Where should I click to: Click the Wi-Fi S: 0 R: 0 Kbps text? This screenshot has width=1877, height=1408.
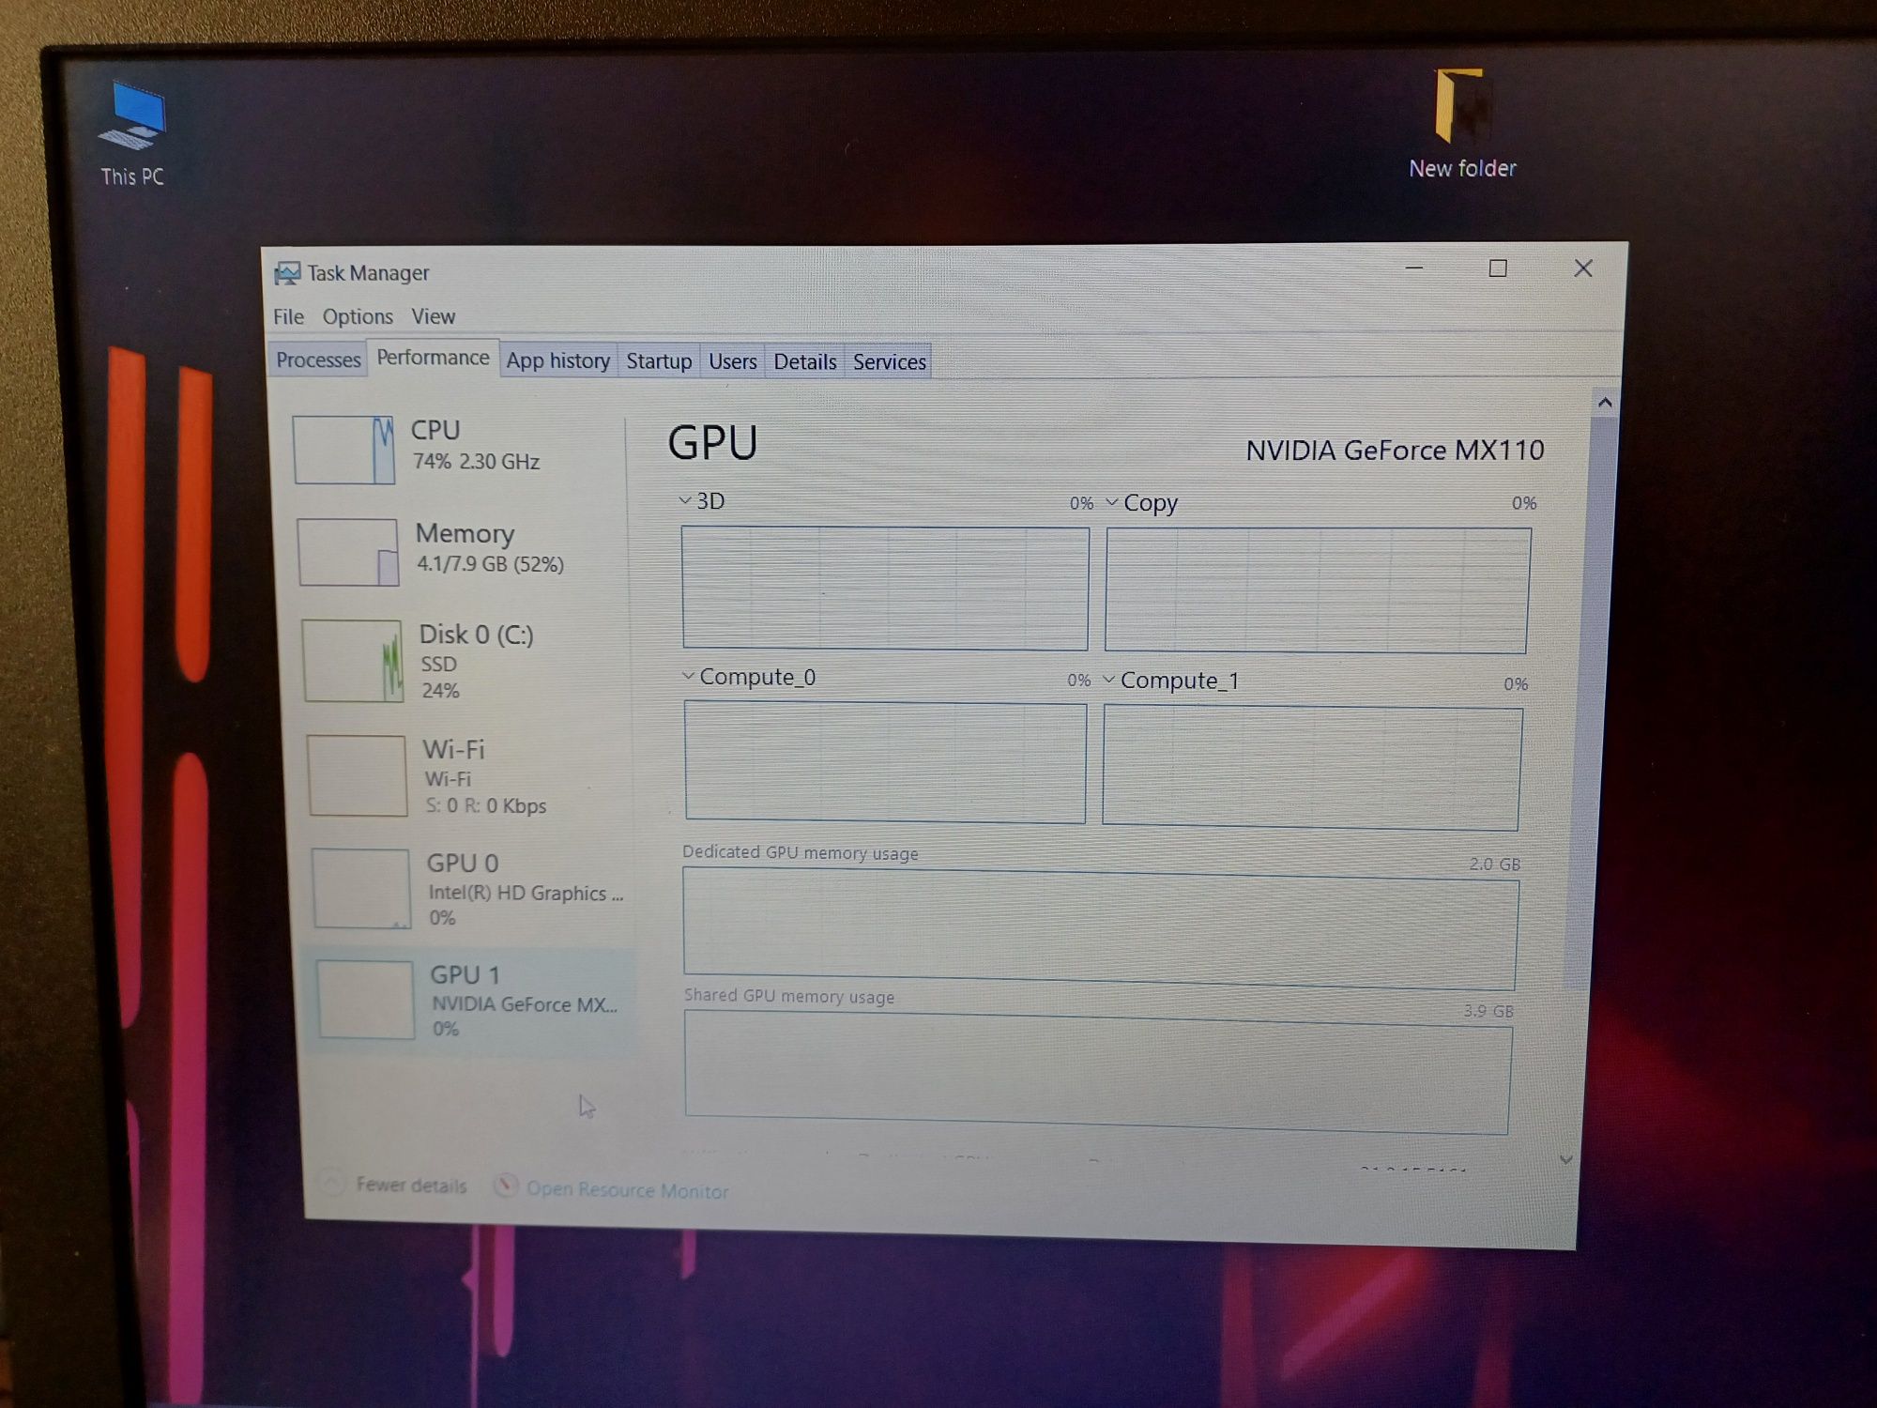click(x=485, y=805)
